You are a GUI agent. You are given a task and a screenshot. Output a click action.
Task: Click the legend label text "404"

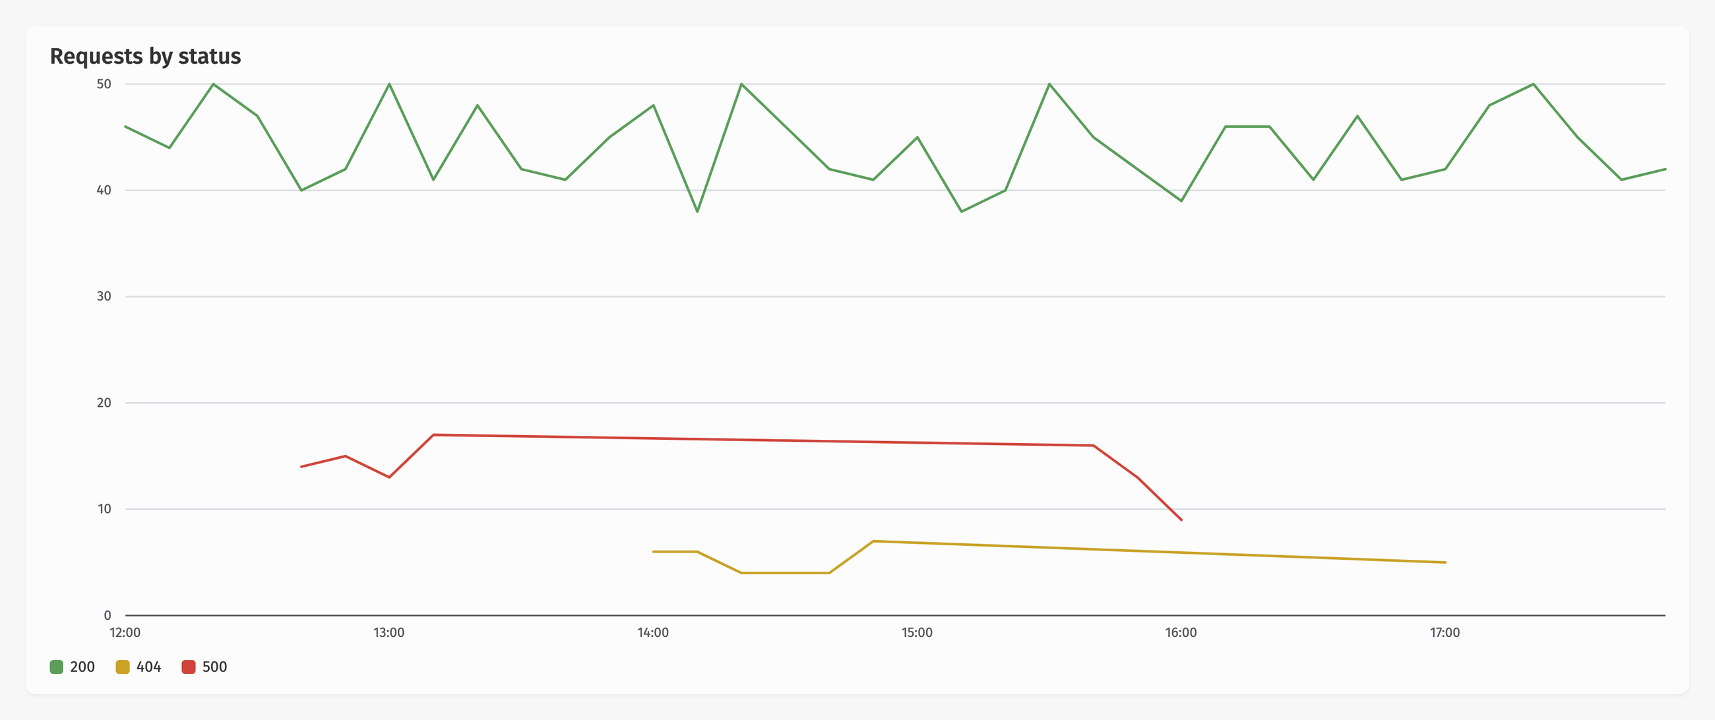tap(148, 667)
